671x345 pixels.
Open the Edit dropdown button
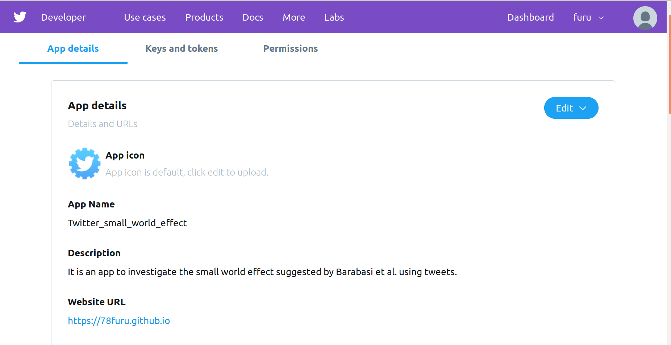point(571,108)
